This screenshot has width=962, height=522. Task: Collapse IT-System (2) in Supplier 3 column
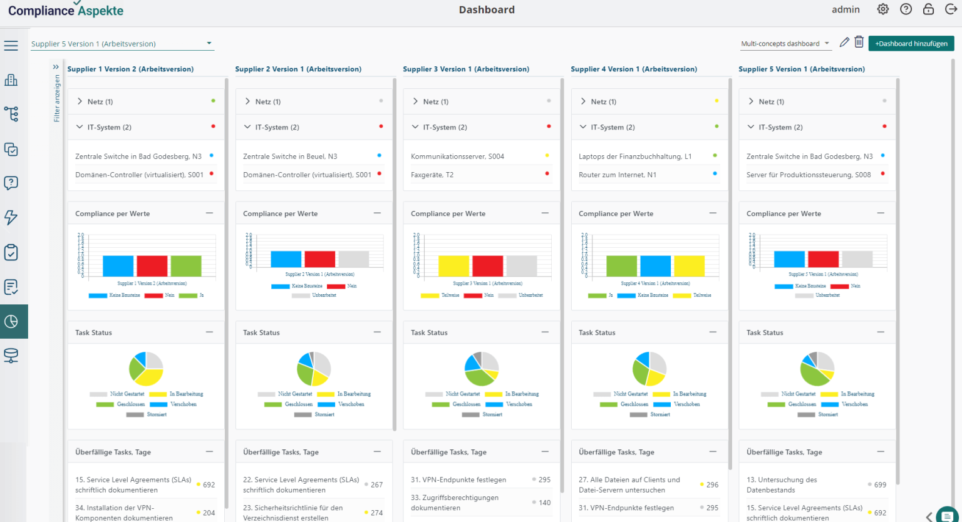pyautogui.click(x=415, y=126)
